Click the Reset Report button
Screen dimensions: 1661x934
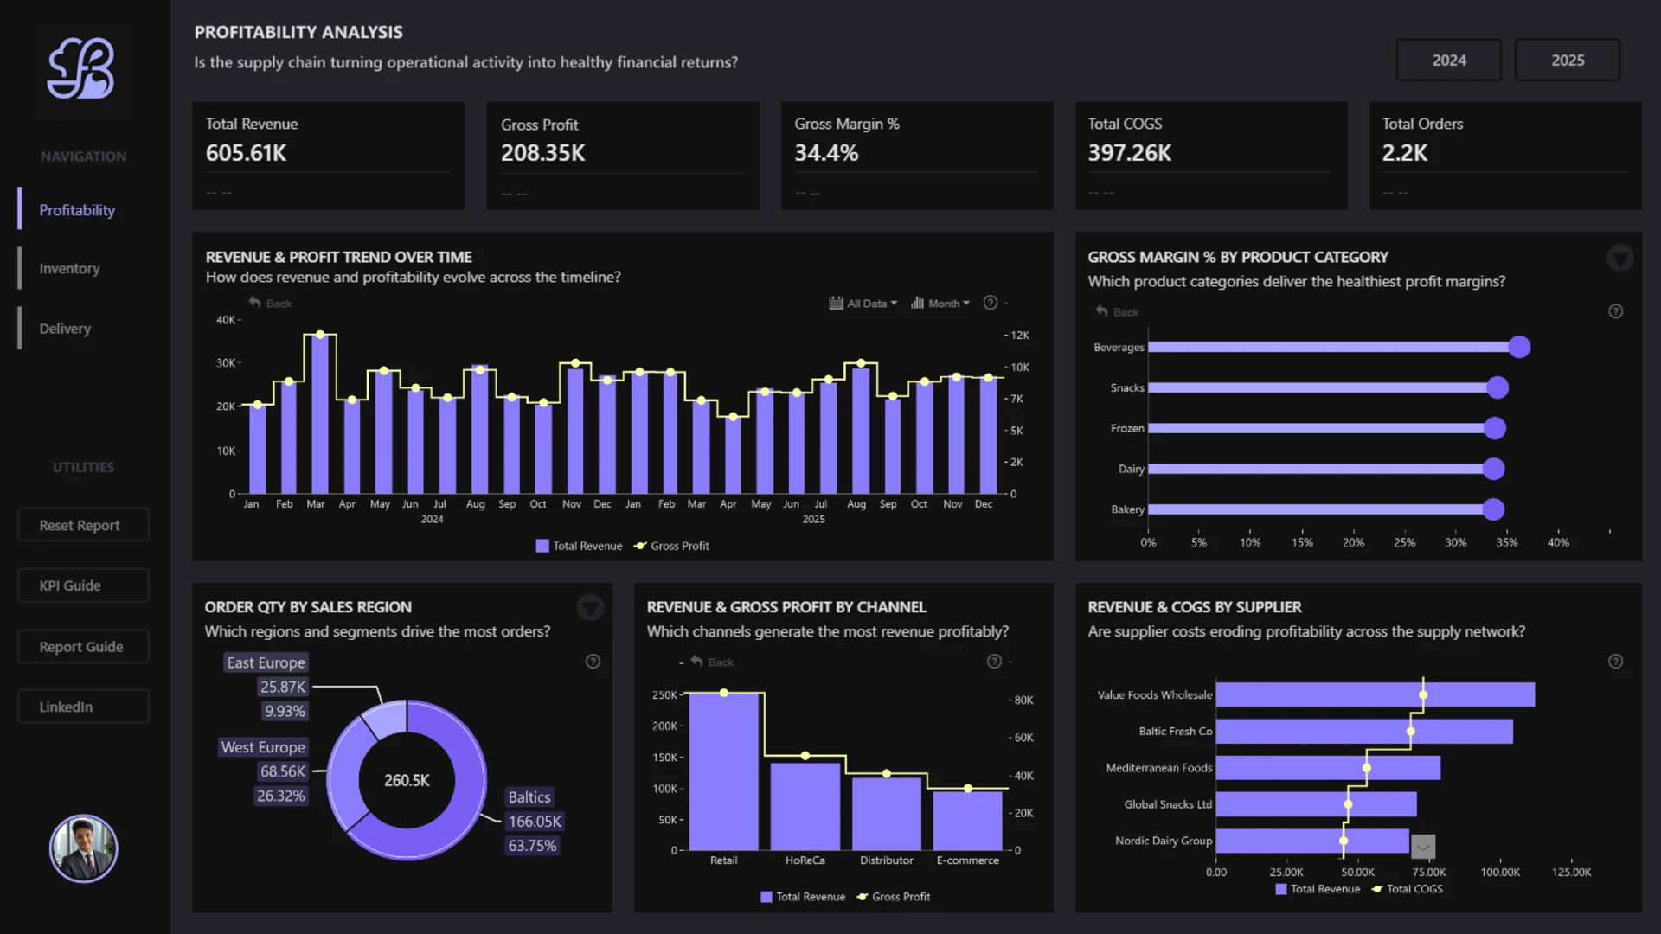[83, 525]
